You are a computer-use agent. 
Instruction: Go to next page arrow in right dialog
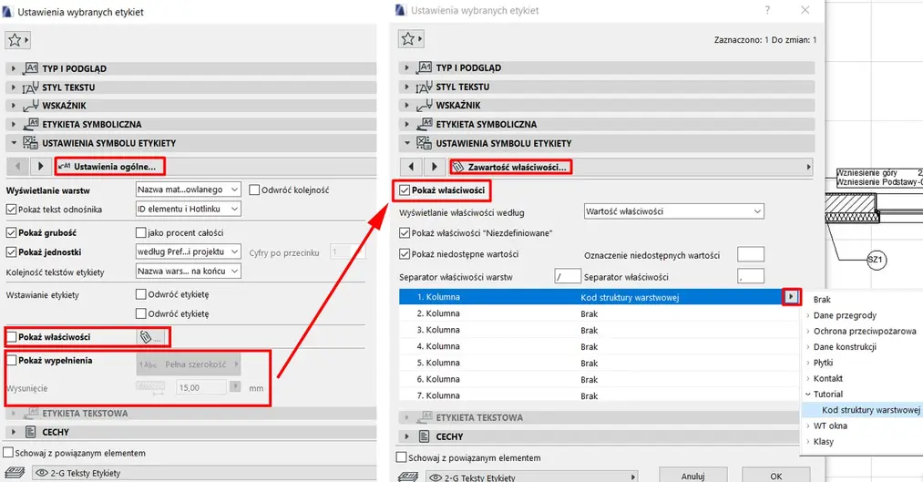[x=434, y=167]
